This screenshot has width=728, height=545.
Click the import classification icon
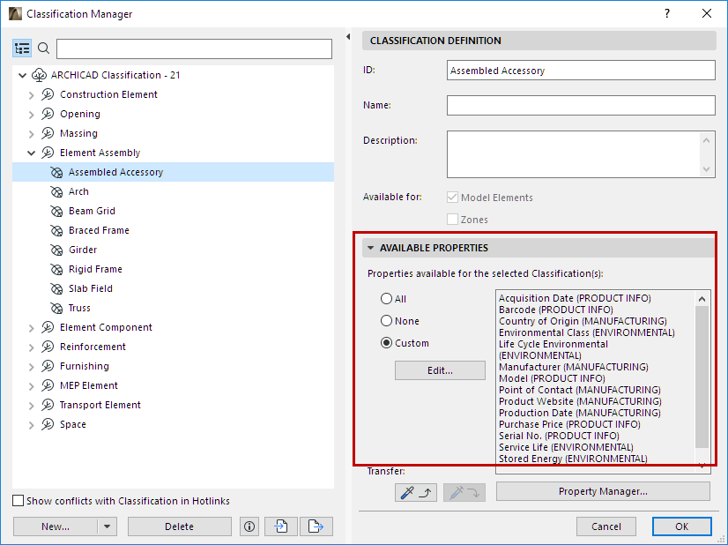pos(280,526)
